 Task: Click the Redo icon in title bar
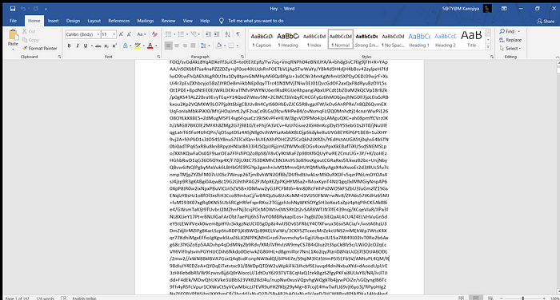pos(36,9)
